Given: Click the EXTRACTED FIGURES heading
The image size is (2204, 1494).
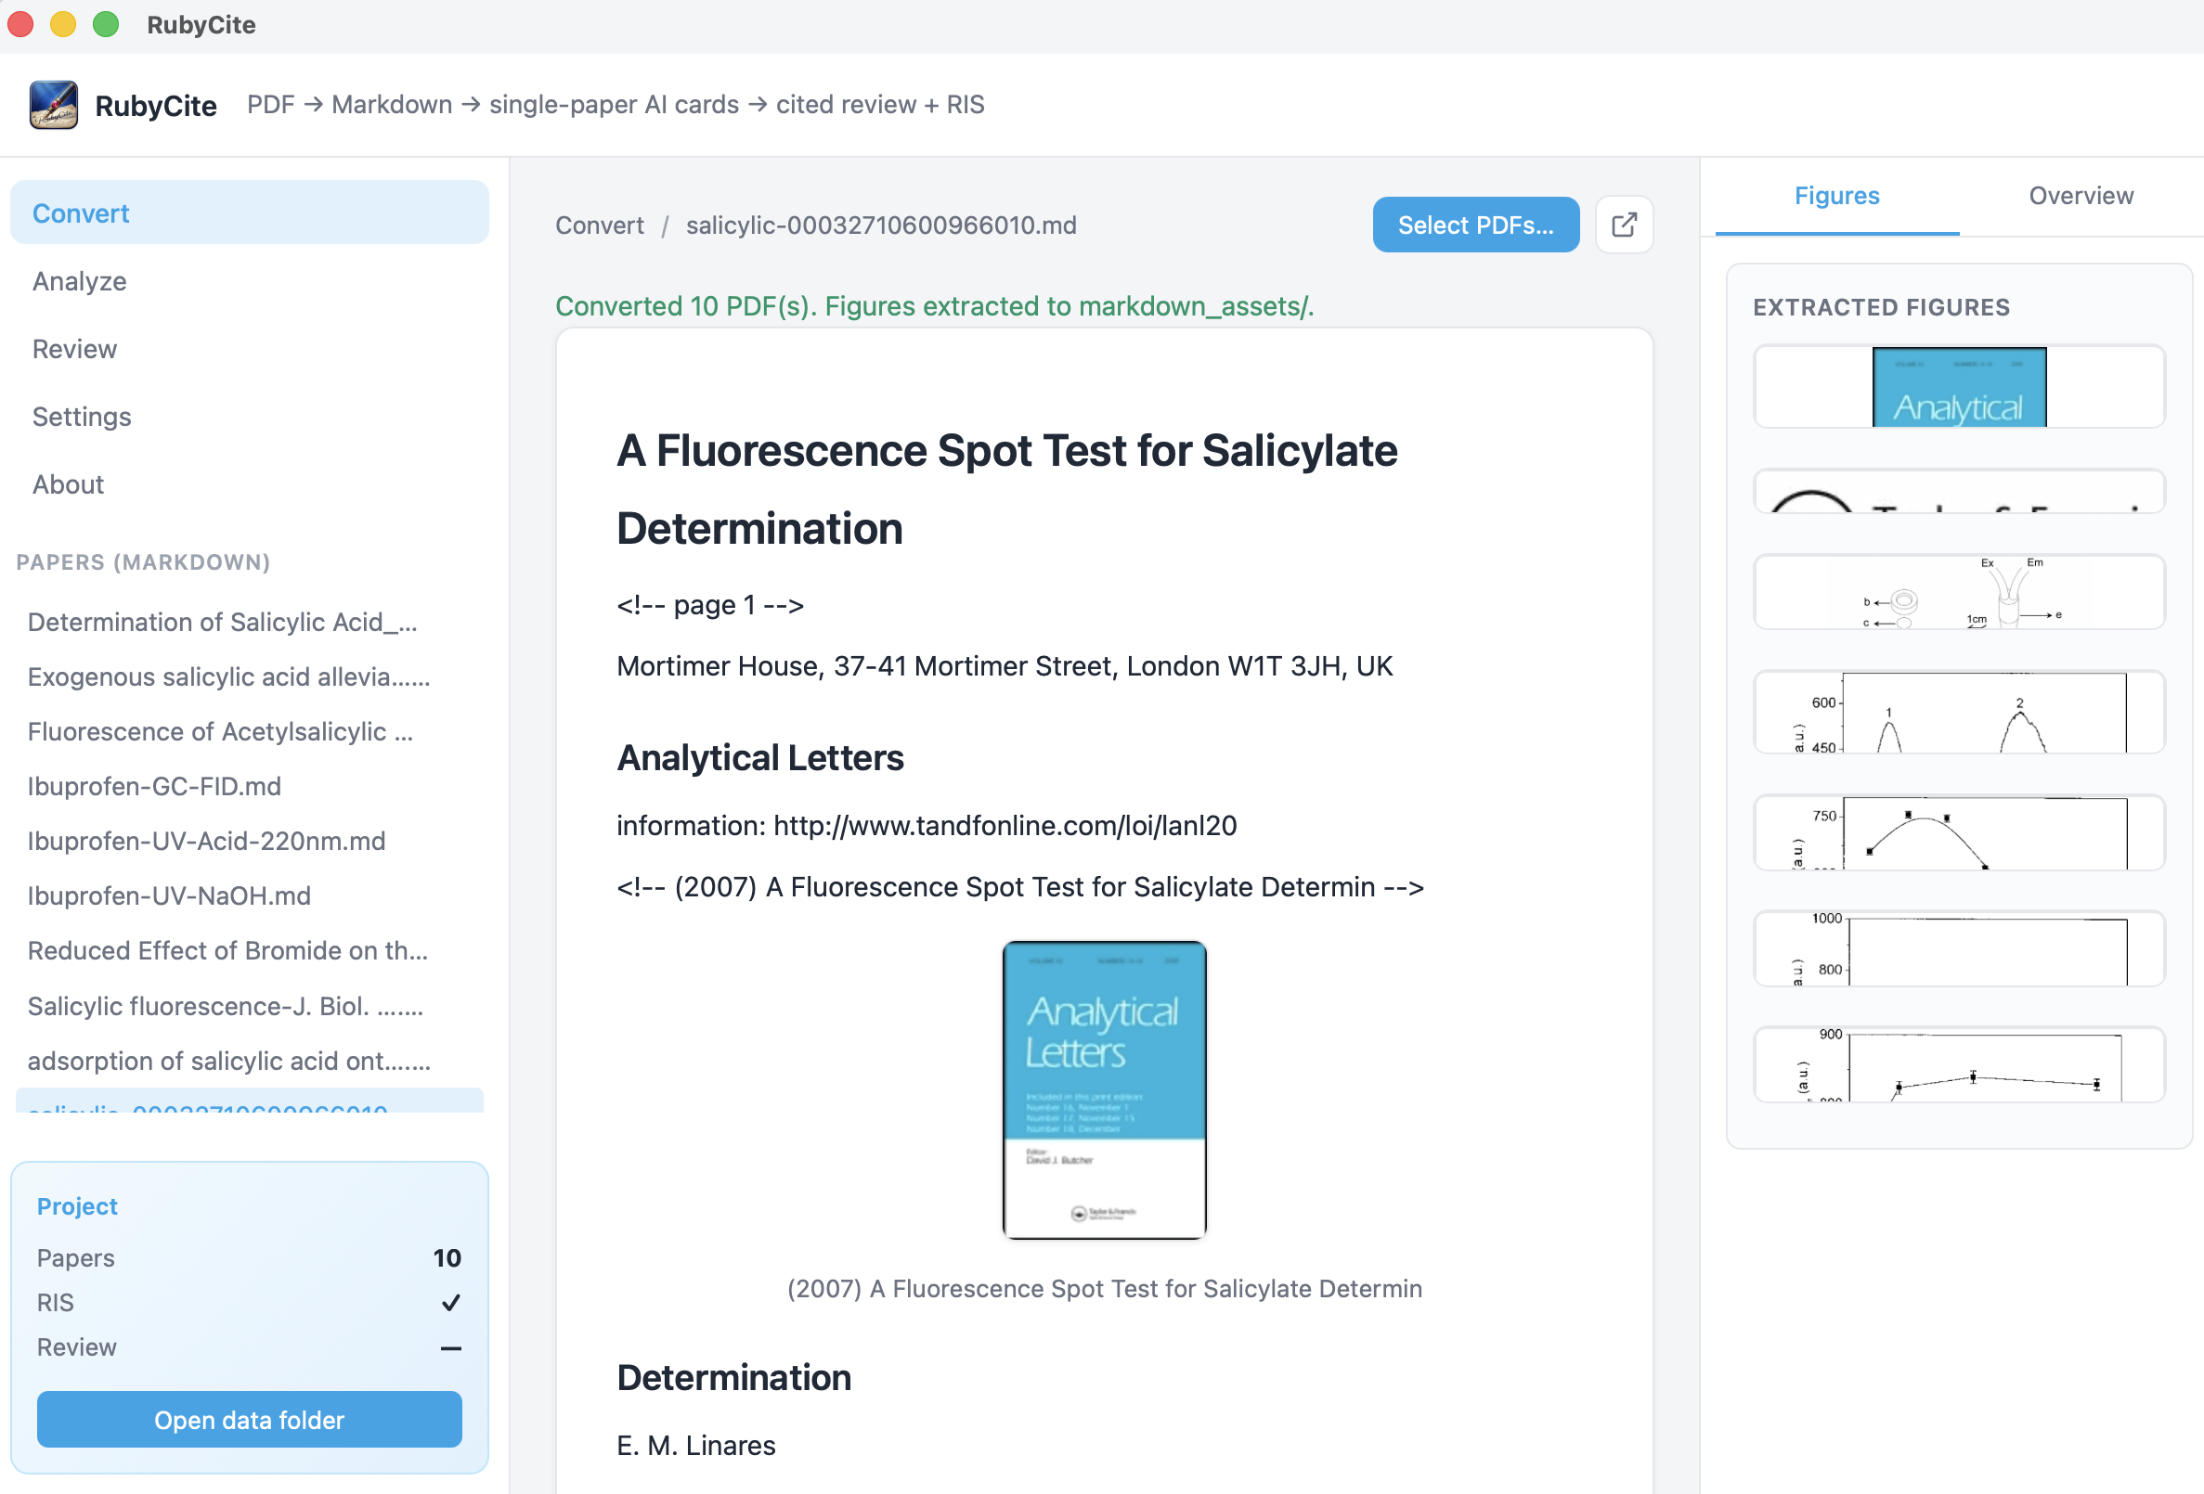Looking at the screenshot, I should [1881, 307].
